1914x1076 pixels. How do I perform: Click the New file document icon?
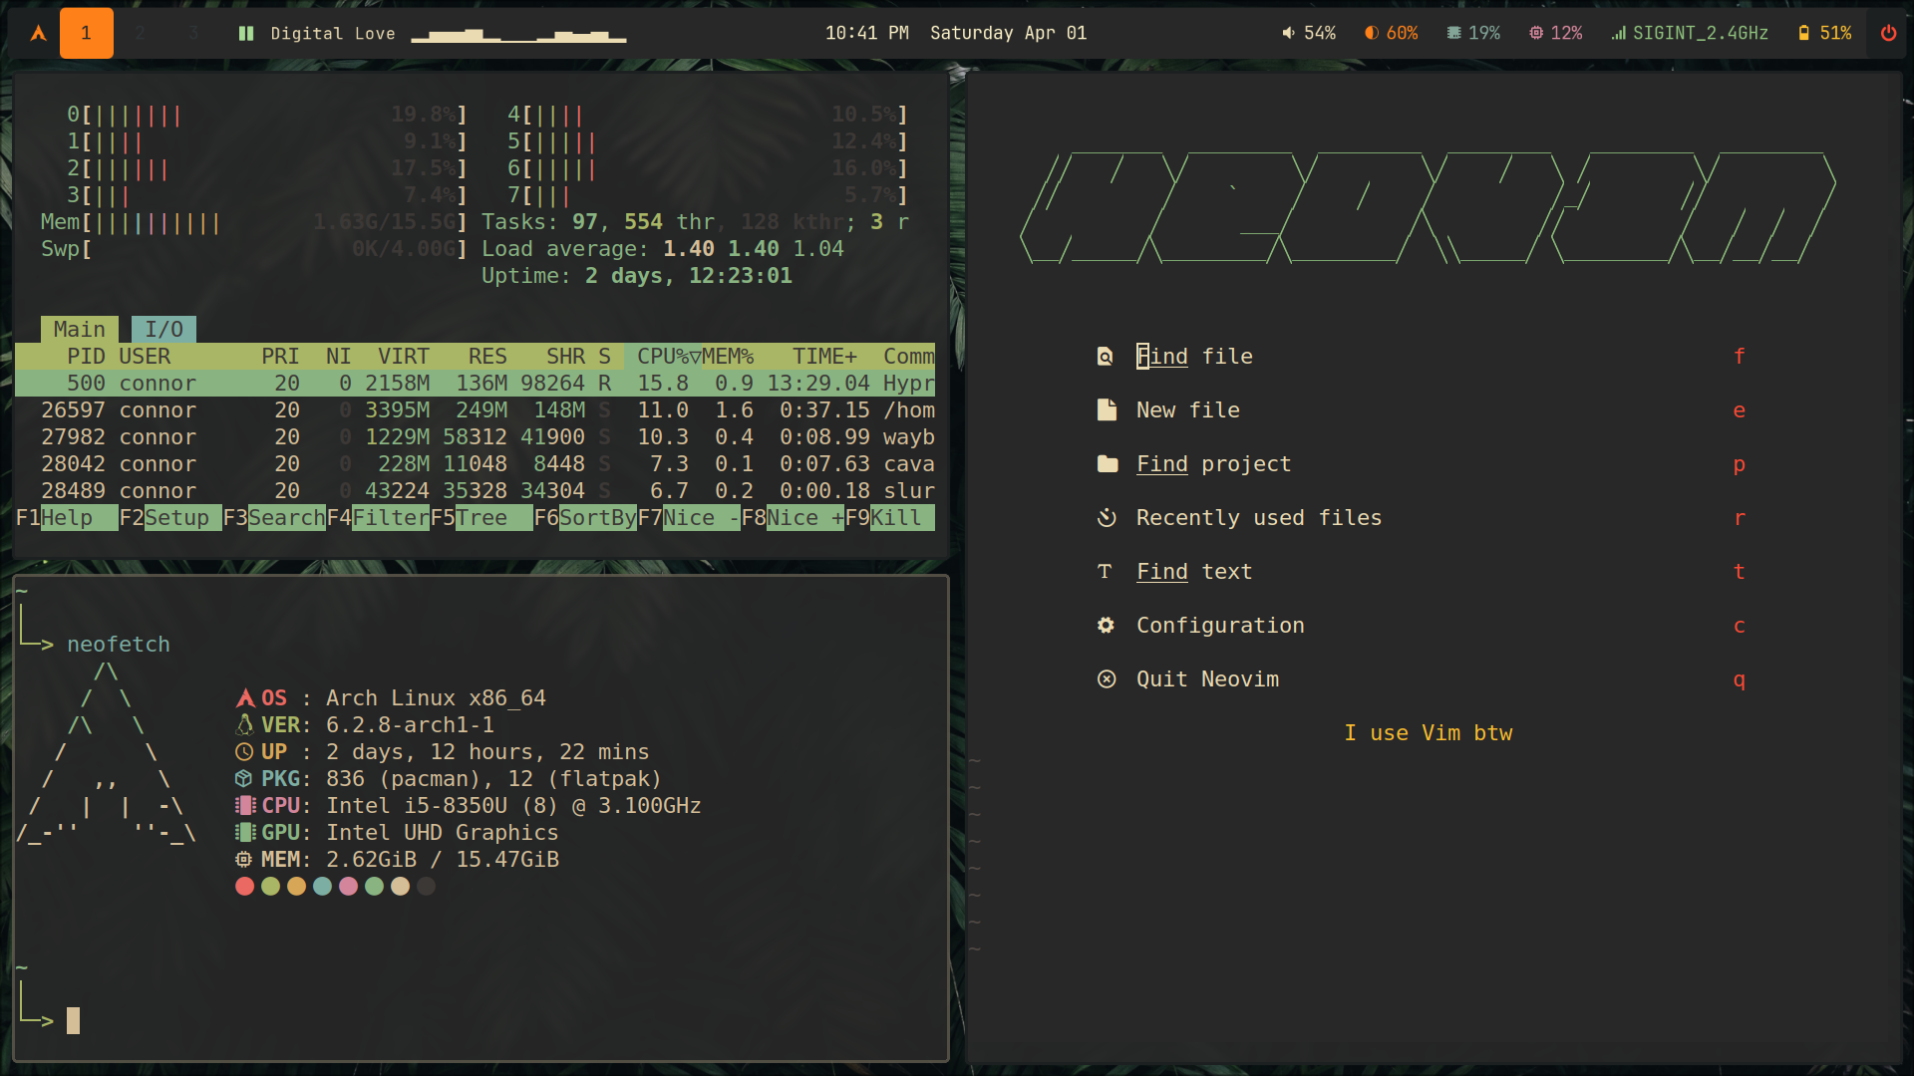(1107, 408)
